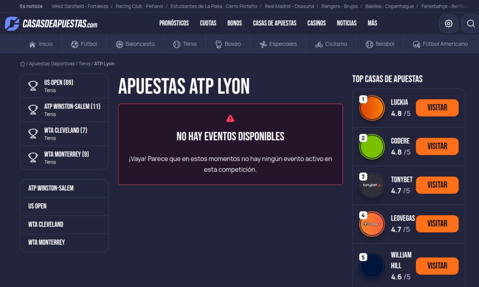Open Racing Club - Peñarol news link

(139, 6)
